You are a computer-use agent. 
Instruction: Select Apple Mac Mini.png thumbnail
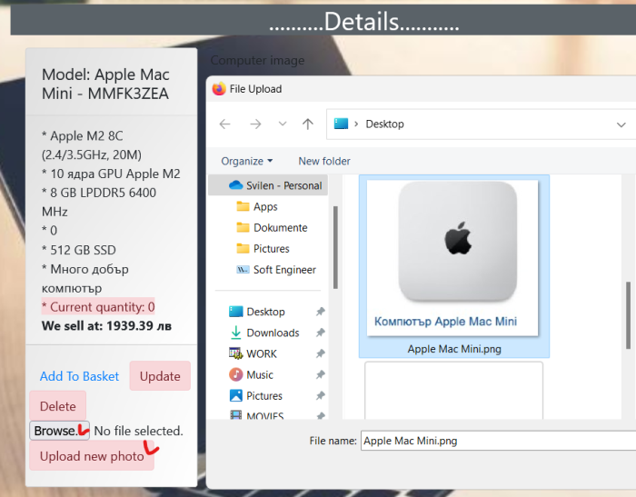coord(452,258)
